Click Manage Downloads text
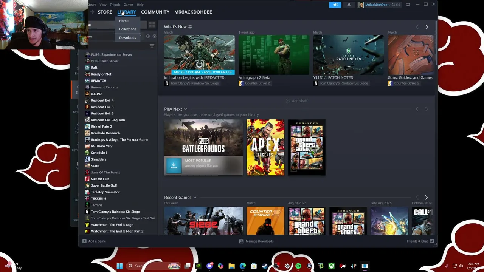The width and height of the screenshot is (484, 272). pyautogui.click(x=259, y=241)
